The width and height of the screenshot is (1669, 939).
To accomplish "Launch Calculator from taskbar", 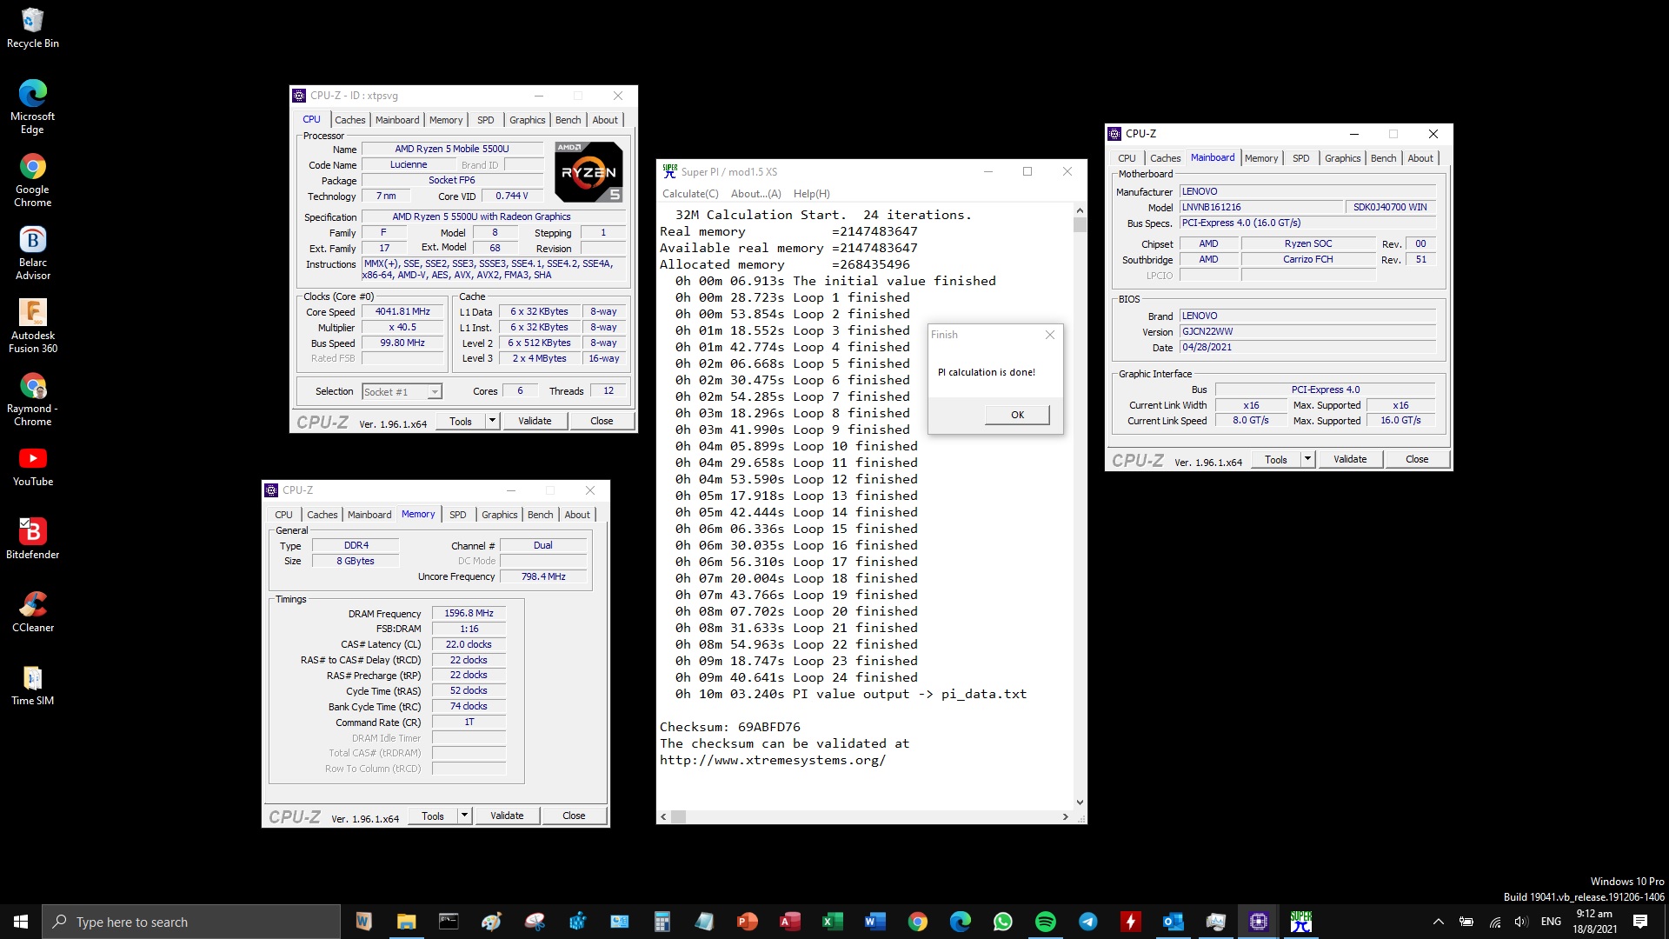I will pyautogui.click(x=662, y=922).
